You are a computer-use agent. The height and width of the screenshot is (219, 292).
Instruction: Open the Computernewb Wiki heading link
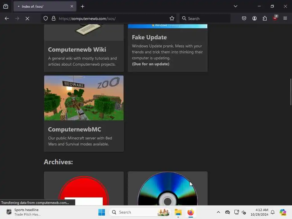(77, 50)
